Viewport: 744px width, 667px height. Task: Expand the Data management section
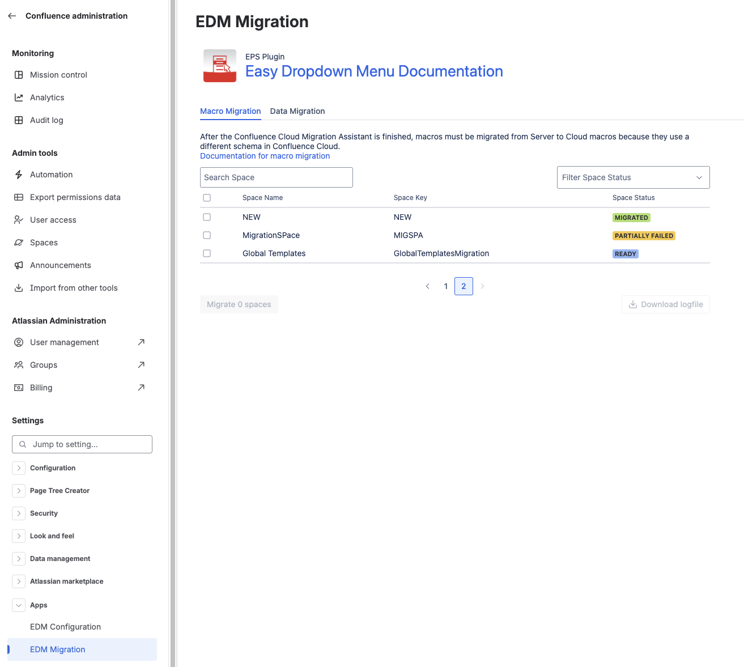coord(19,559)
